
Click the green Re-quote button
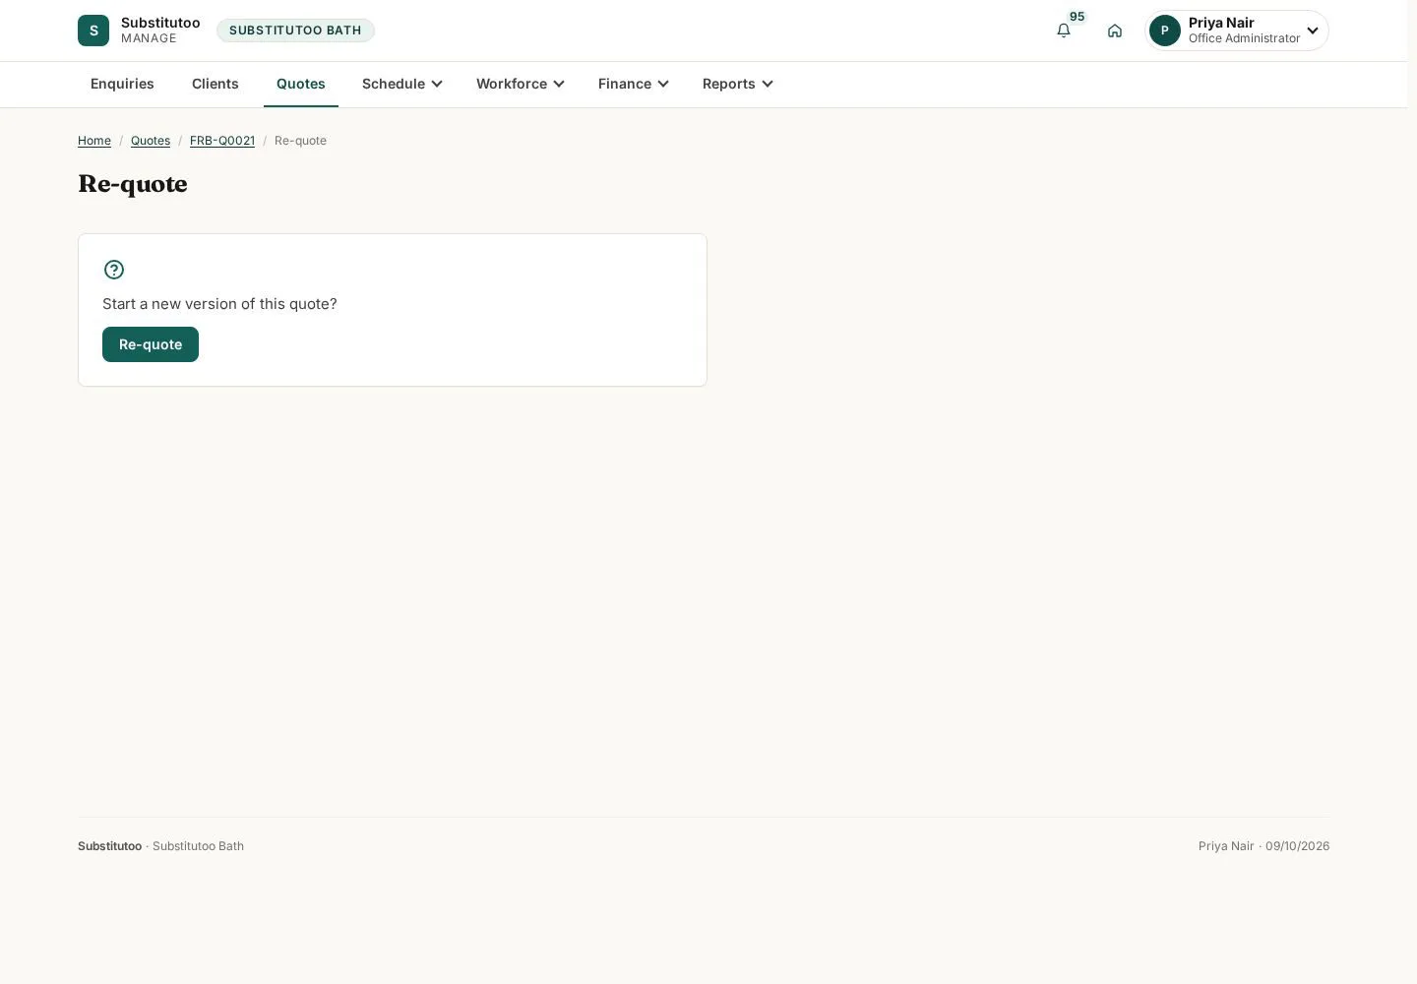151,344
